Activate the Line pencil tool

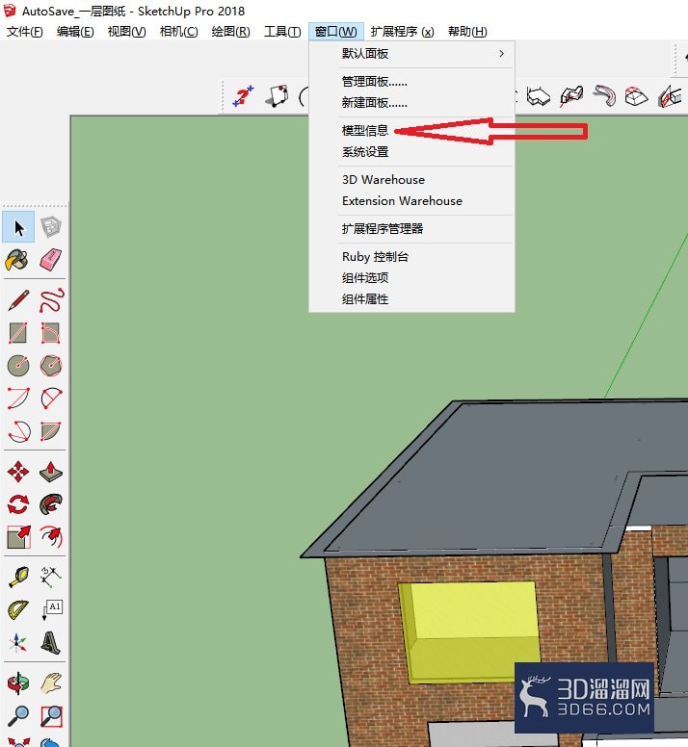click(18, 300)
